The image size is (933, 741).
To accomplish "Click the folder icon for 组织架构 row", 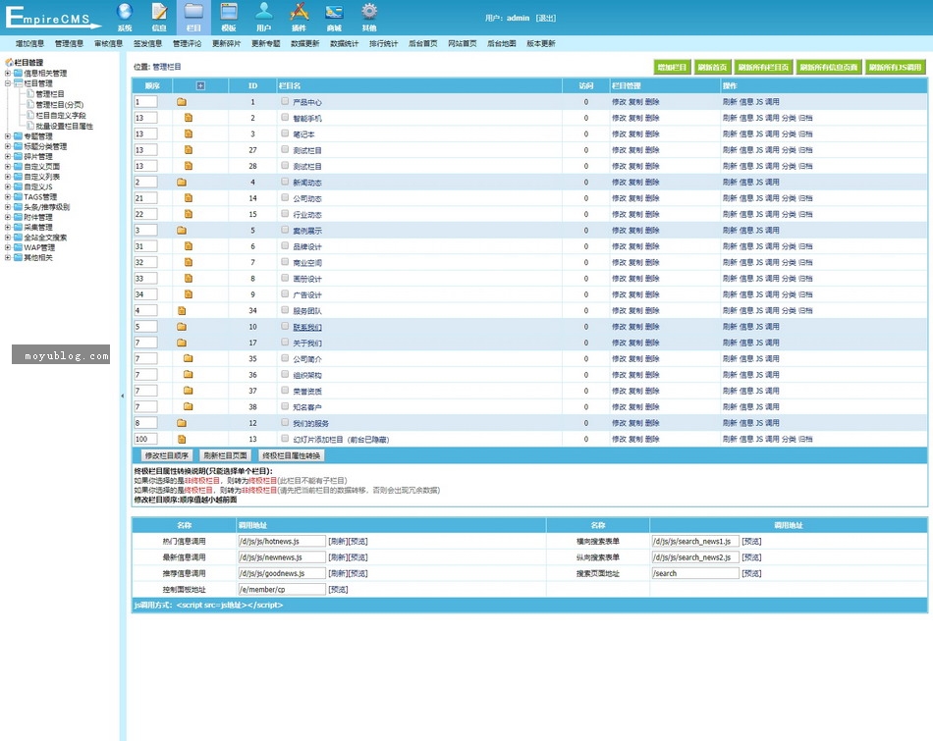I will 188,375.
